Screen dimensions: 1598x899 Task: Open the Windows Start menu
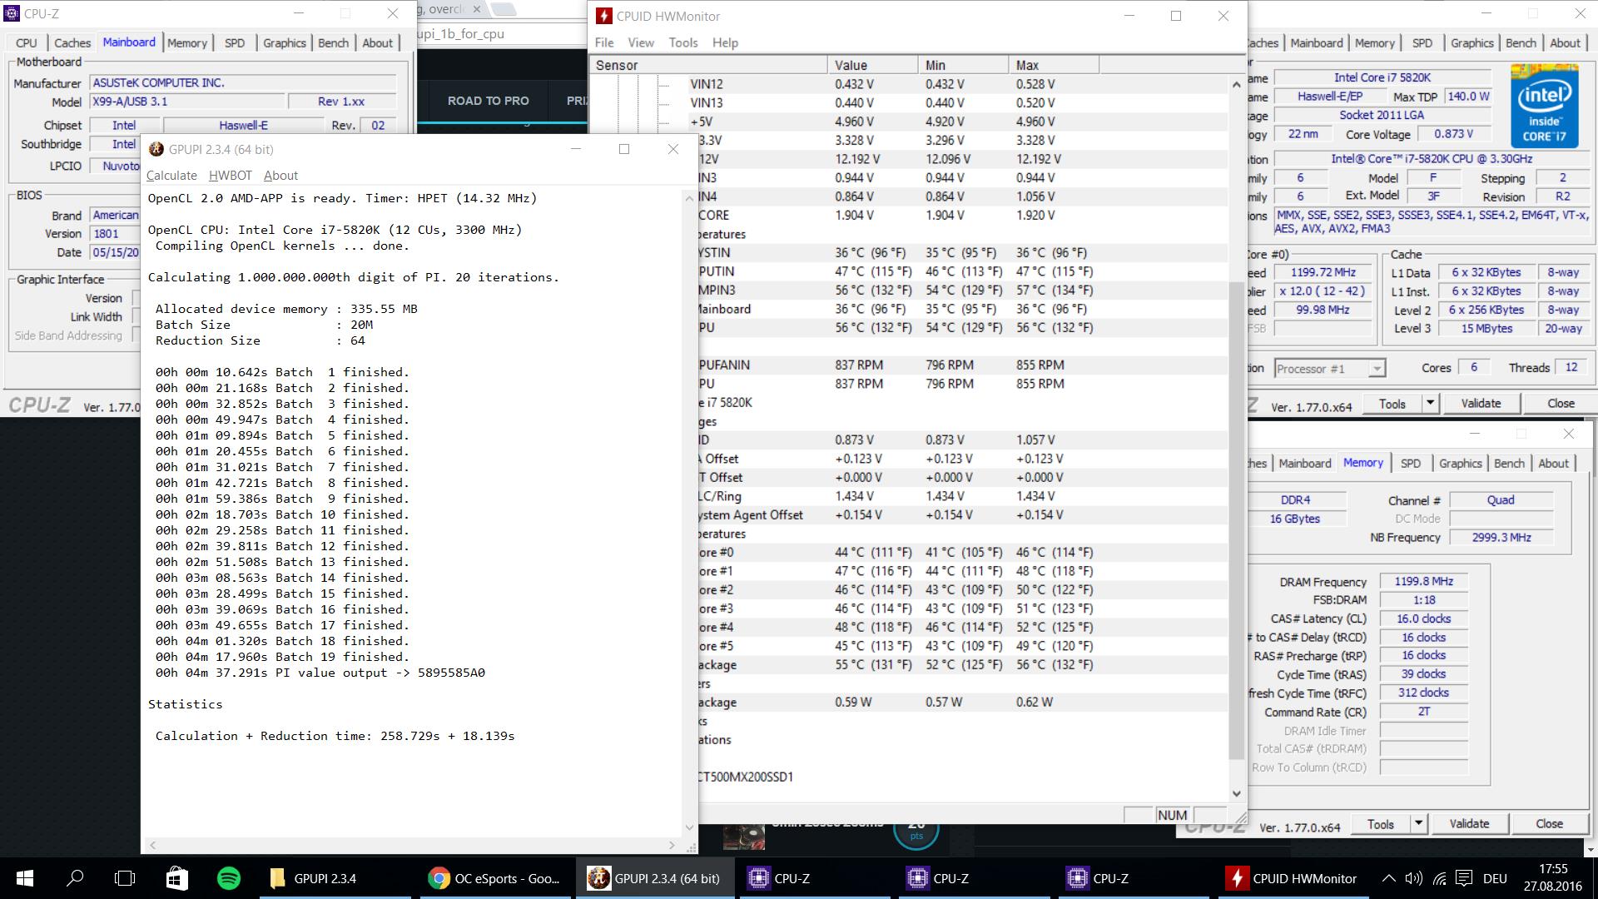pyautogui.click(x=24, y=878)
